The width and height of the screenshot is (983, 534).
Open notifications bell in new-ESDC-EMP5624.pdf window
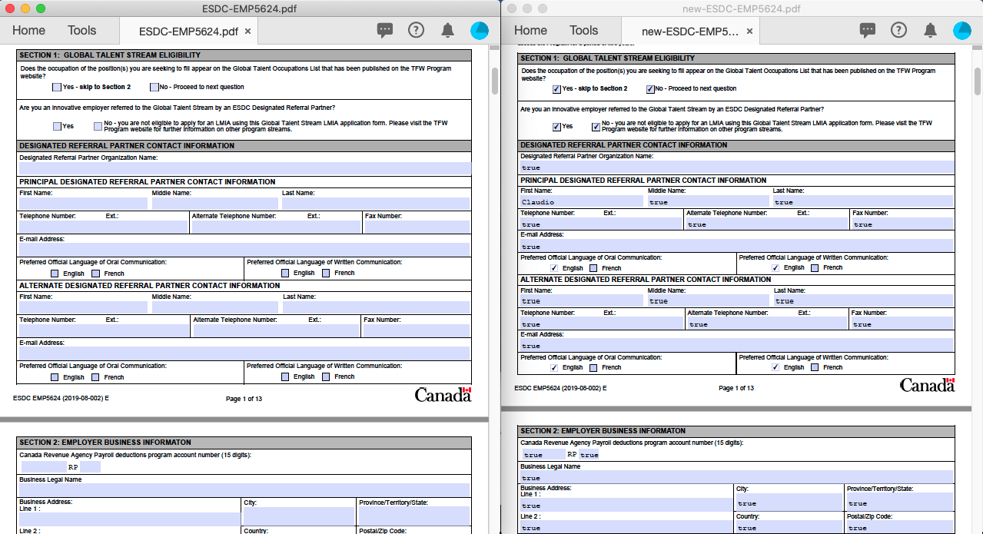pyautogui.click(x=930, y=31)
